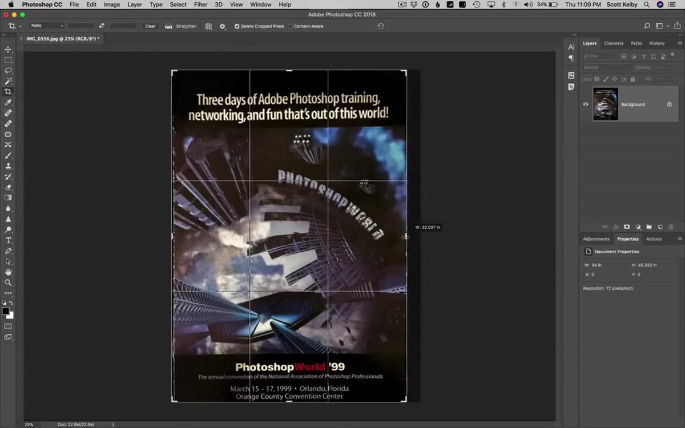The width and height of the screenshot is (685, 428).
Task: Switch to the History tab
Action: pyautogui.click(x=657, y=43)
